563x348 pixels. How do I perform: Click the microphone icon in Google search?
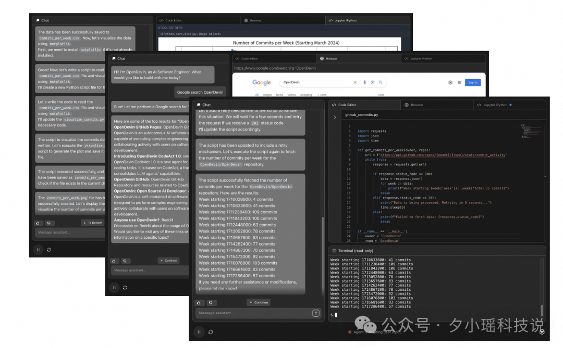(364, 82)
